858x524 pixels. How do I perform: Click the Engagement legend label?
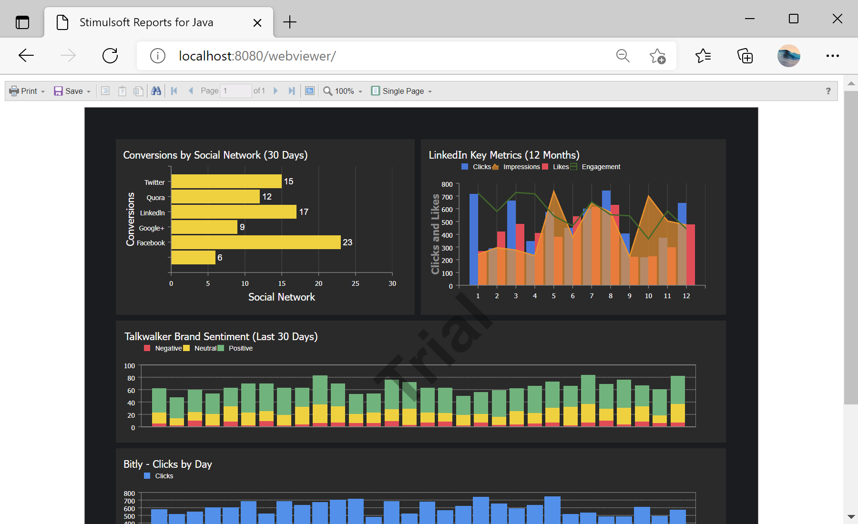tap(601, 167)
